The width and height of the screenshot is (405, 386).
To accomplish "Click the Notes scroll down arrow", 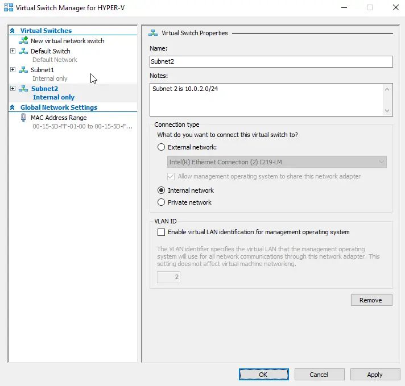I will [x=387, y=111].
